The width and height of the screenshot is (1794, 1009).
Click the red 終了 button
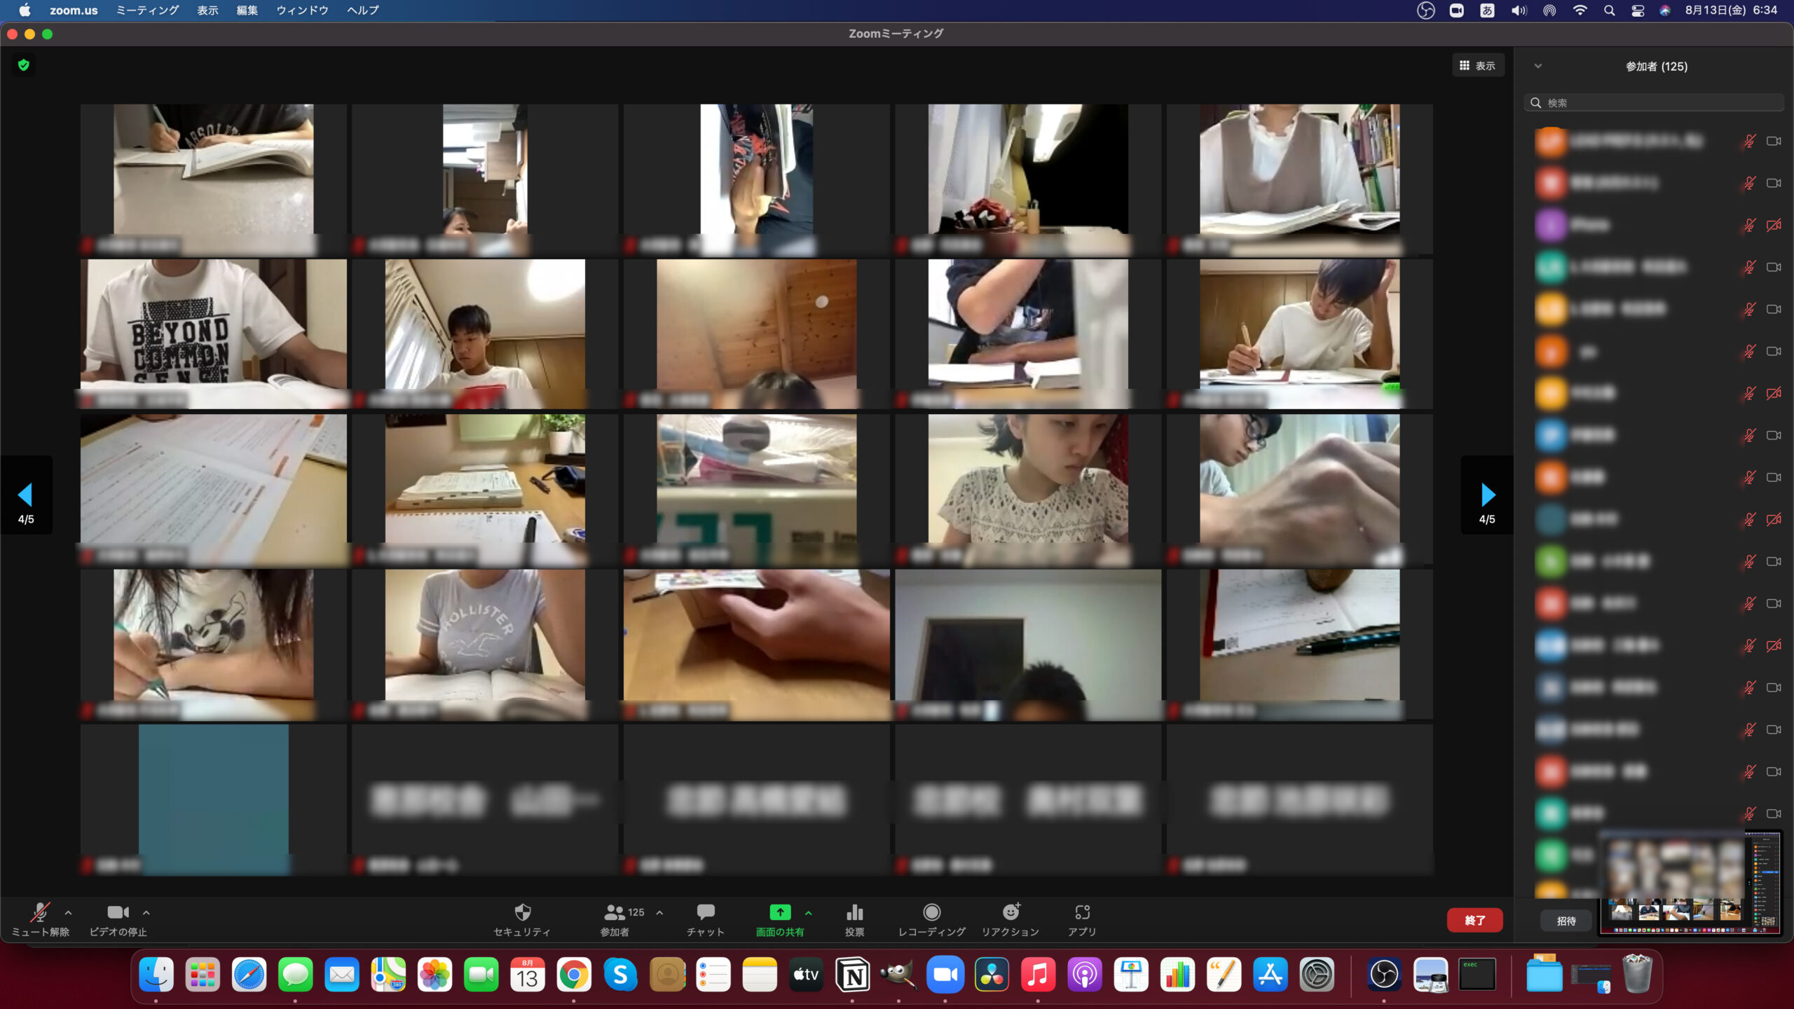1474,921
